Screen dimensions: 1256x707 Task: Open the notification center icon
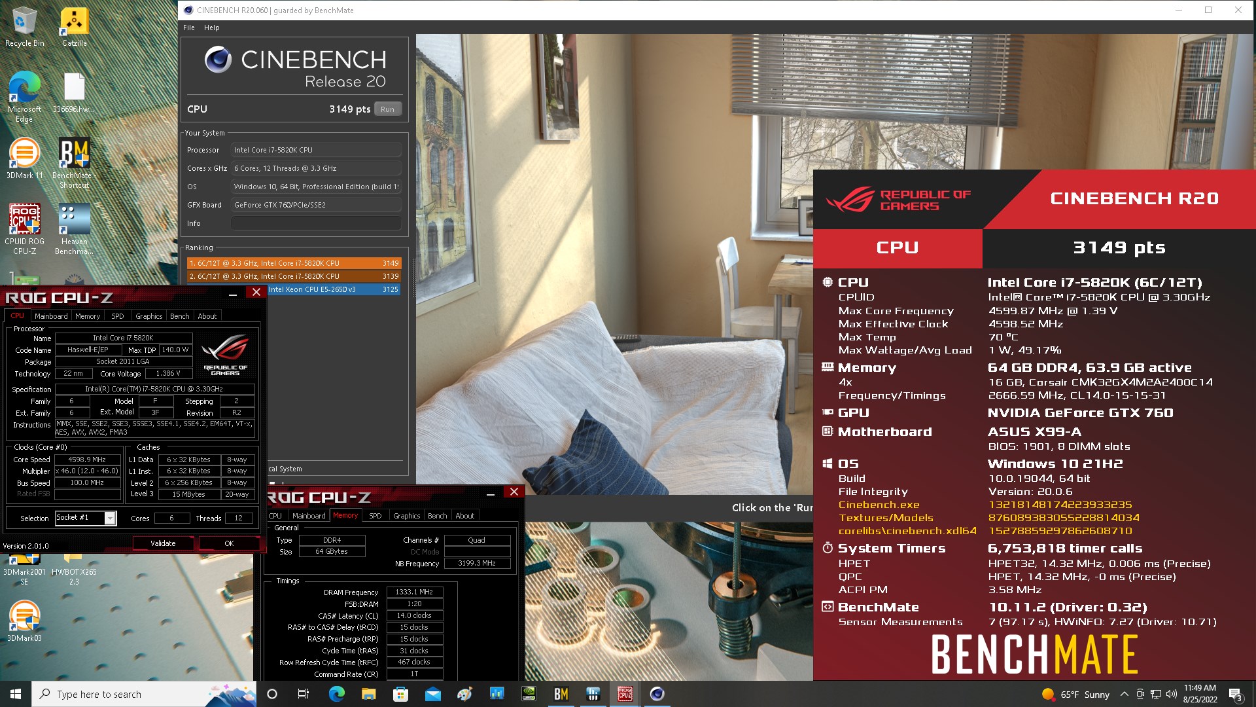(1236, 694)
